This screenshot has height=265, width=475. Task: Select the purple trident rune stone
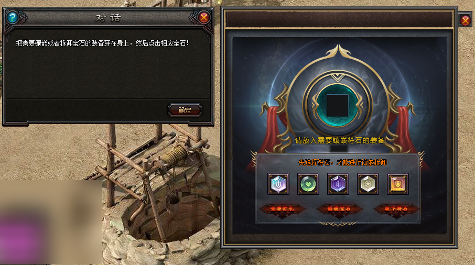[x=338, y=184]
